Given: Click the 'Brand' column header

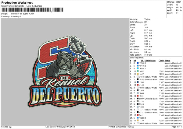Looking at the screenshot, I should pyautogui.click(x=167, y=61).
